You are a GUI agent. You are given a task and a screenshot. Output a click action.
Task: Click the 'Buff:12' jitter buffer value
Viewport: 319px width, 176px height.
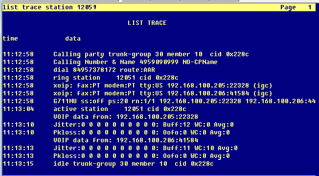click(x=177, y=125)
